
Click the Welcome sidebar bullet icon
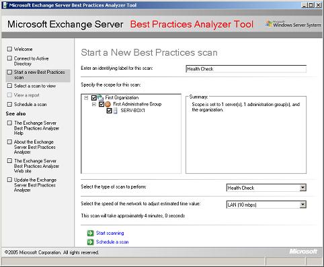tap(9, 49)
